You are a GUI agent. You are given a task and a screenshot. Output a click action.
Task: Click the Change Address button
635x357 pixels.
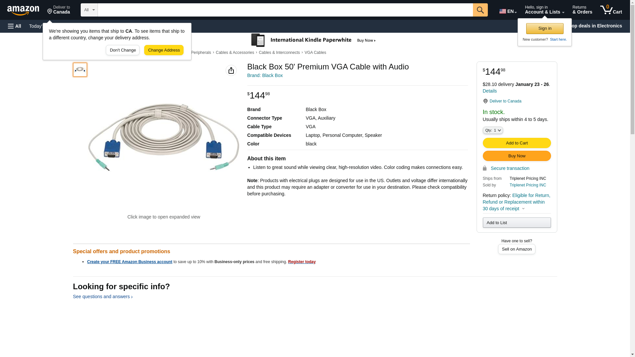[164, 50]
